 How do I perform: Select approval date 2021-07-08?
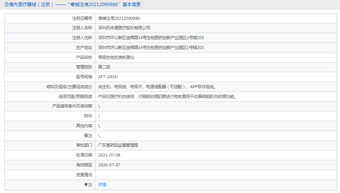(x=109, y=155)
